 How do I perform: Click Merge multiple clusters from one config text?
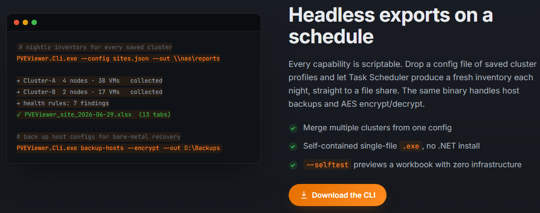(377, 128)
